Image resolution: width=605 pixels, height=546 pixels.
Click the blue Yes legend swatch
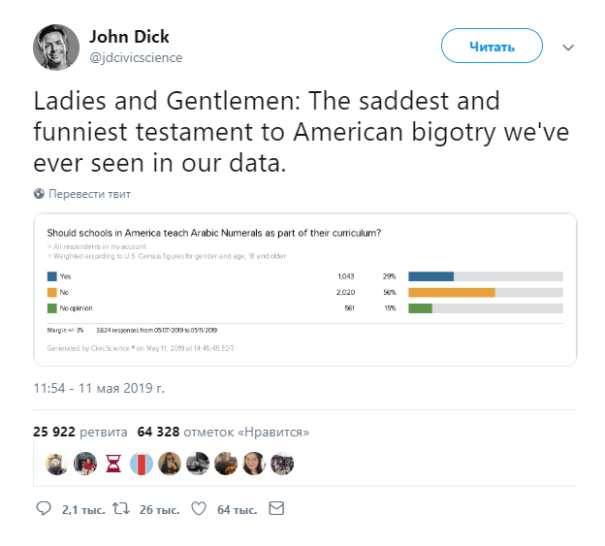tap(52, 276)
